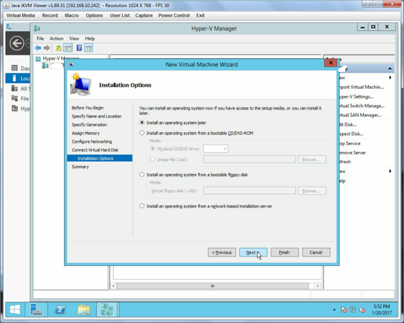Click scrollbar right arrow in Hyper-V Manager
404x323 pixels.
pos(318,286)
